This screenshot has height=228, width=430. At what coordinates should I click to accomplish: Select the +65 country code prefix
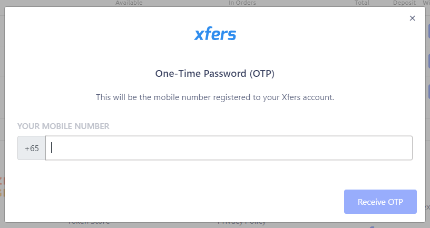click(32, 148)
